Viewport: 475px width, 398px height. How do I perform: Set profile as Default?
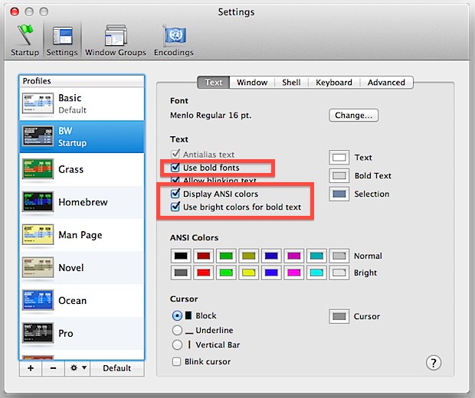(117, 368)
